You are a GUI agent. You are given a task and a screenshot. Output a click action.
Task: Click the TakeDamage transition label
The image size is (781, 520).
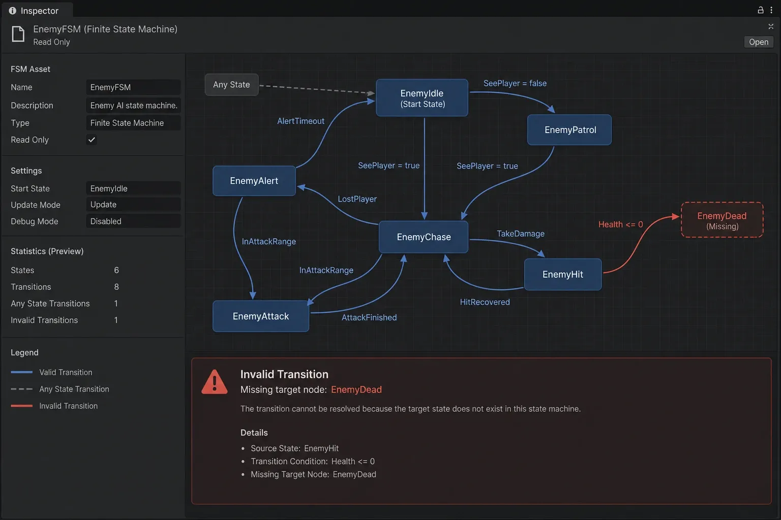click(521, 234)
